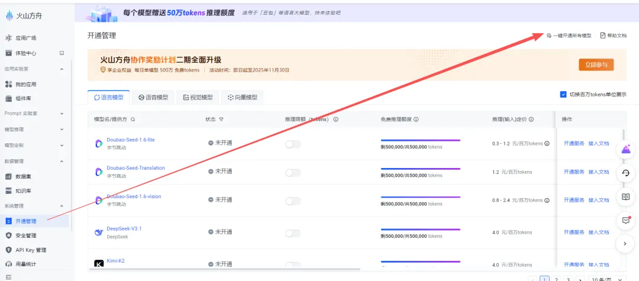Open customer service headset floating icon
The height and width of the screenshot is (281, 639).
pos(625,173)
